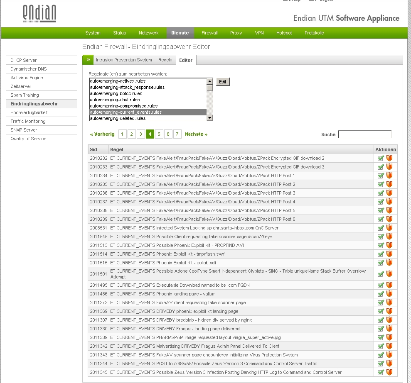Click the shield icon for rule 2010236

click(x=389, y=193)
